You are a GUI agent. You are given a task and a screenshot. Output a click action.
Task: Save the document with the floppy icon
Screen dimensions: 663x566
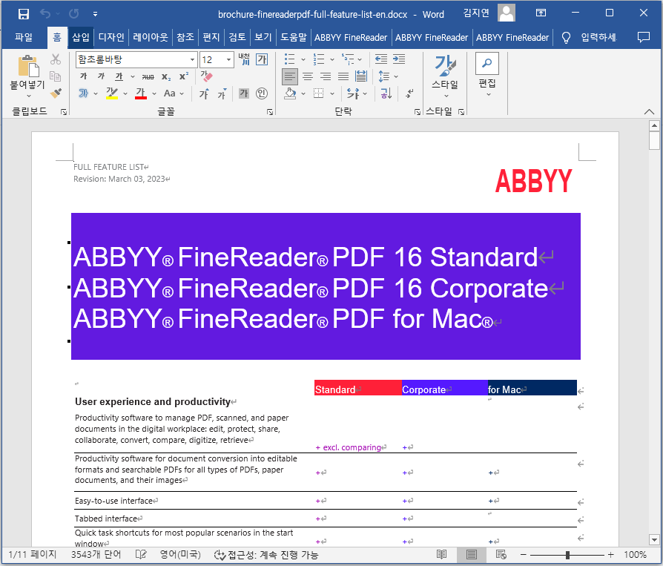[x=24, y=14]
